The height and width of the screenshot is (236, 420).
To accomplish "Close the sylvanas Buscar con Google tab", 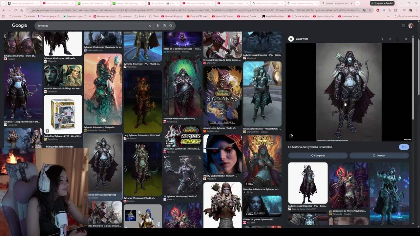I will tap(351, 3).
